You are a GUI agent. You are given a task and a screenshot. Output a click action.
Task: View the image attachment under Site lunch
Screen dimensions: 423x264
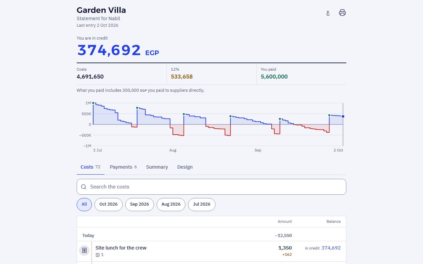coord(99,255)
